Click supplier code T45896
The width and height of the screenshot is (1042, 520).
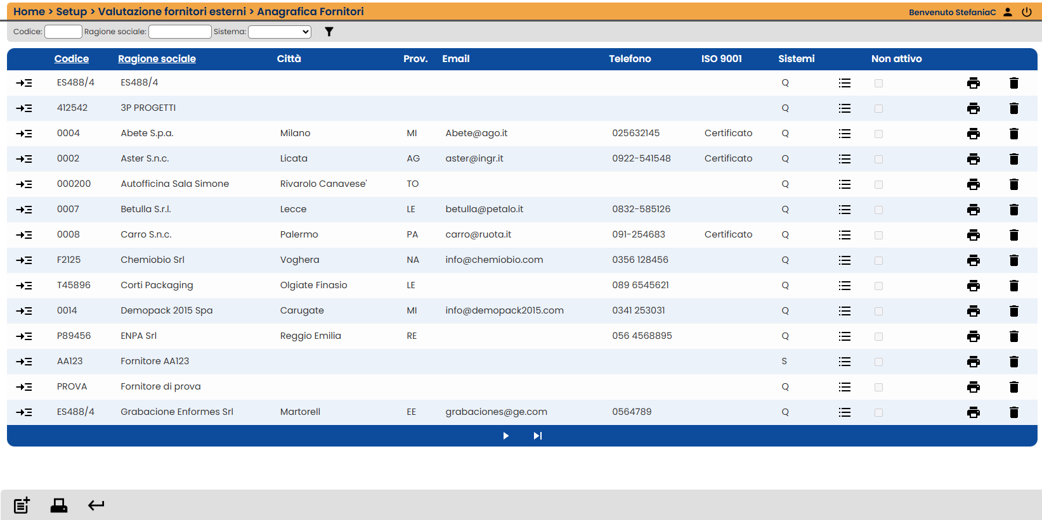(74, 285)
